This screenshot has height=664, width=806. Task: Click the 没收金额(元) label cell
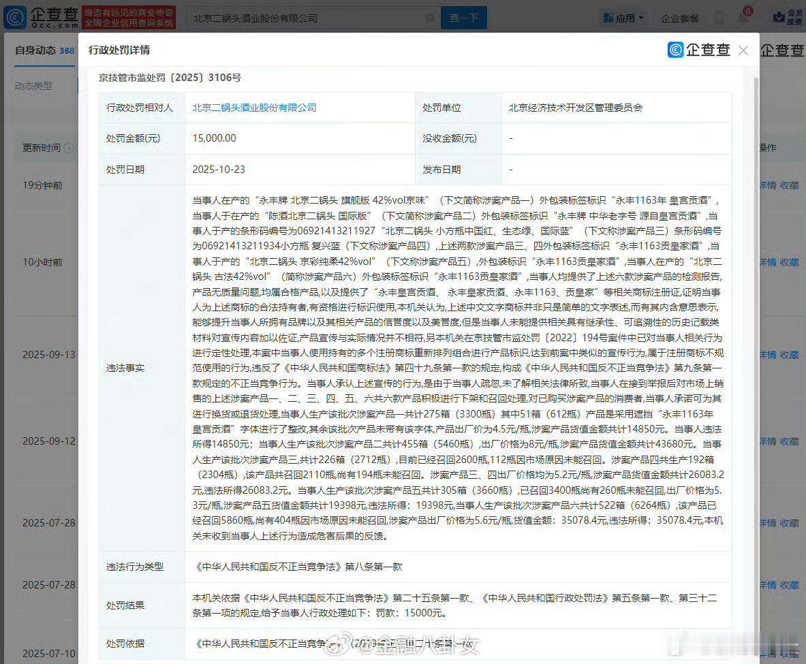[458, 138]
